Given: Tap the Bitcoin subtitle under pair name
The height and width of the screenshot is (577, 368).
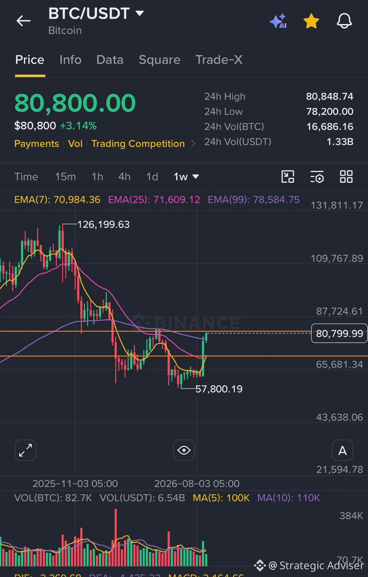Looking at the screenshot, I should (x=65, y=30).
